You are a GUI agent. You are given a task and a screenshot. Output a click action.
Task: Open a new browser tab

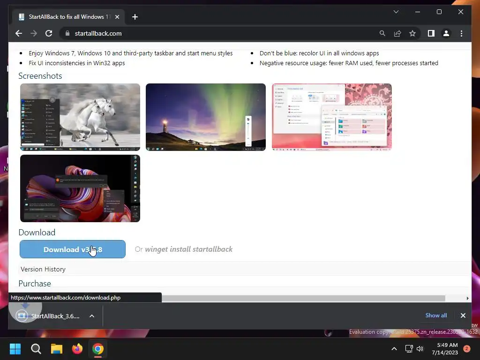coord(135,17)
